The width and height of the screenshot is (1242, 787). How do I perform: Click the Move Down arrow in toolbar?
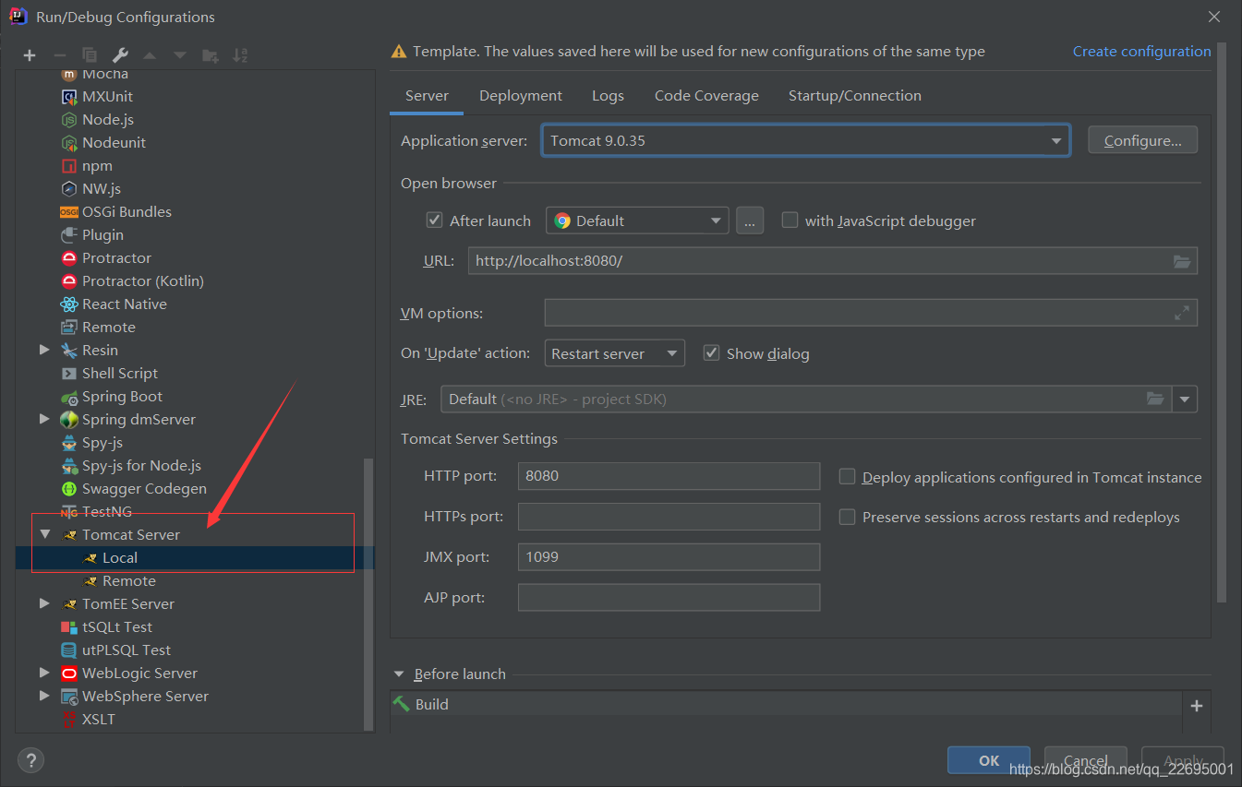[x=180, y=55]
